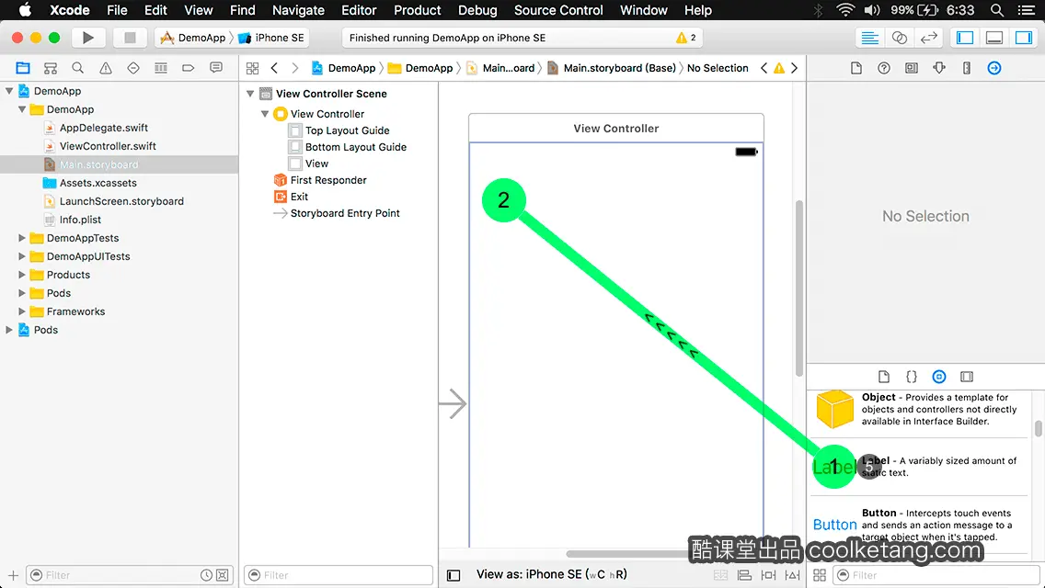Open the File menu
The width and height of the screenshot is (1045, 588).
[117, 10]
